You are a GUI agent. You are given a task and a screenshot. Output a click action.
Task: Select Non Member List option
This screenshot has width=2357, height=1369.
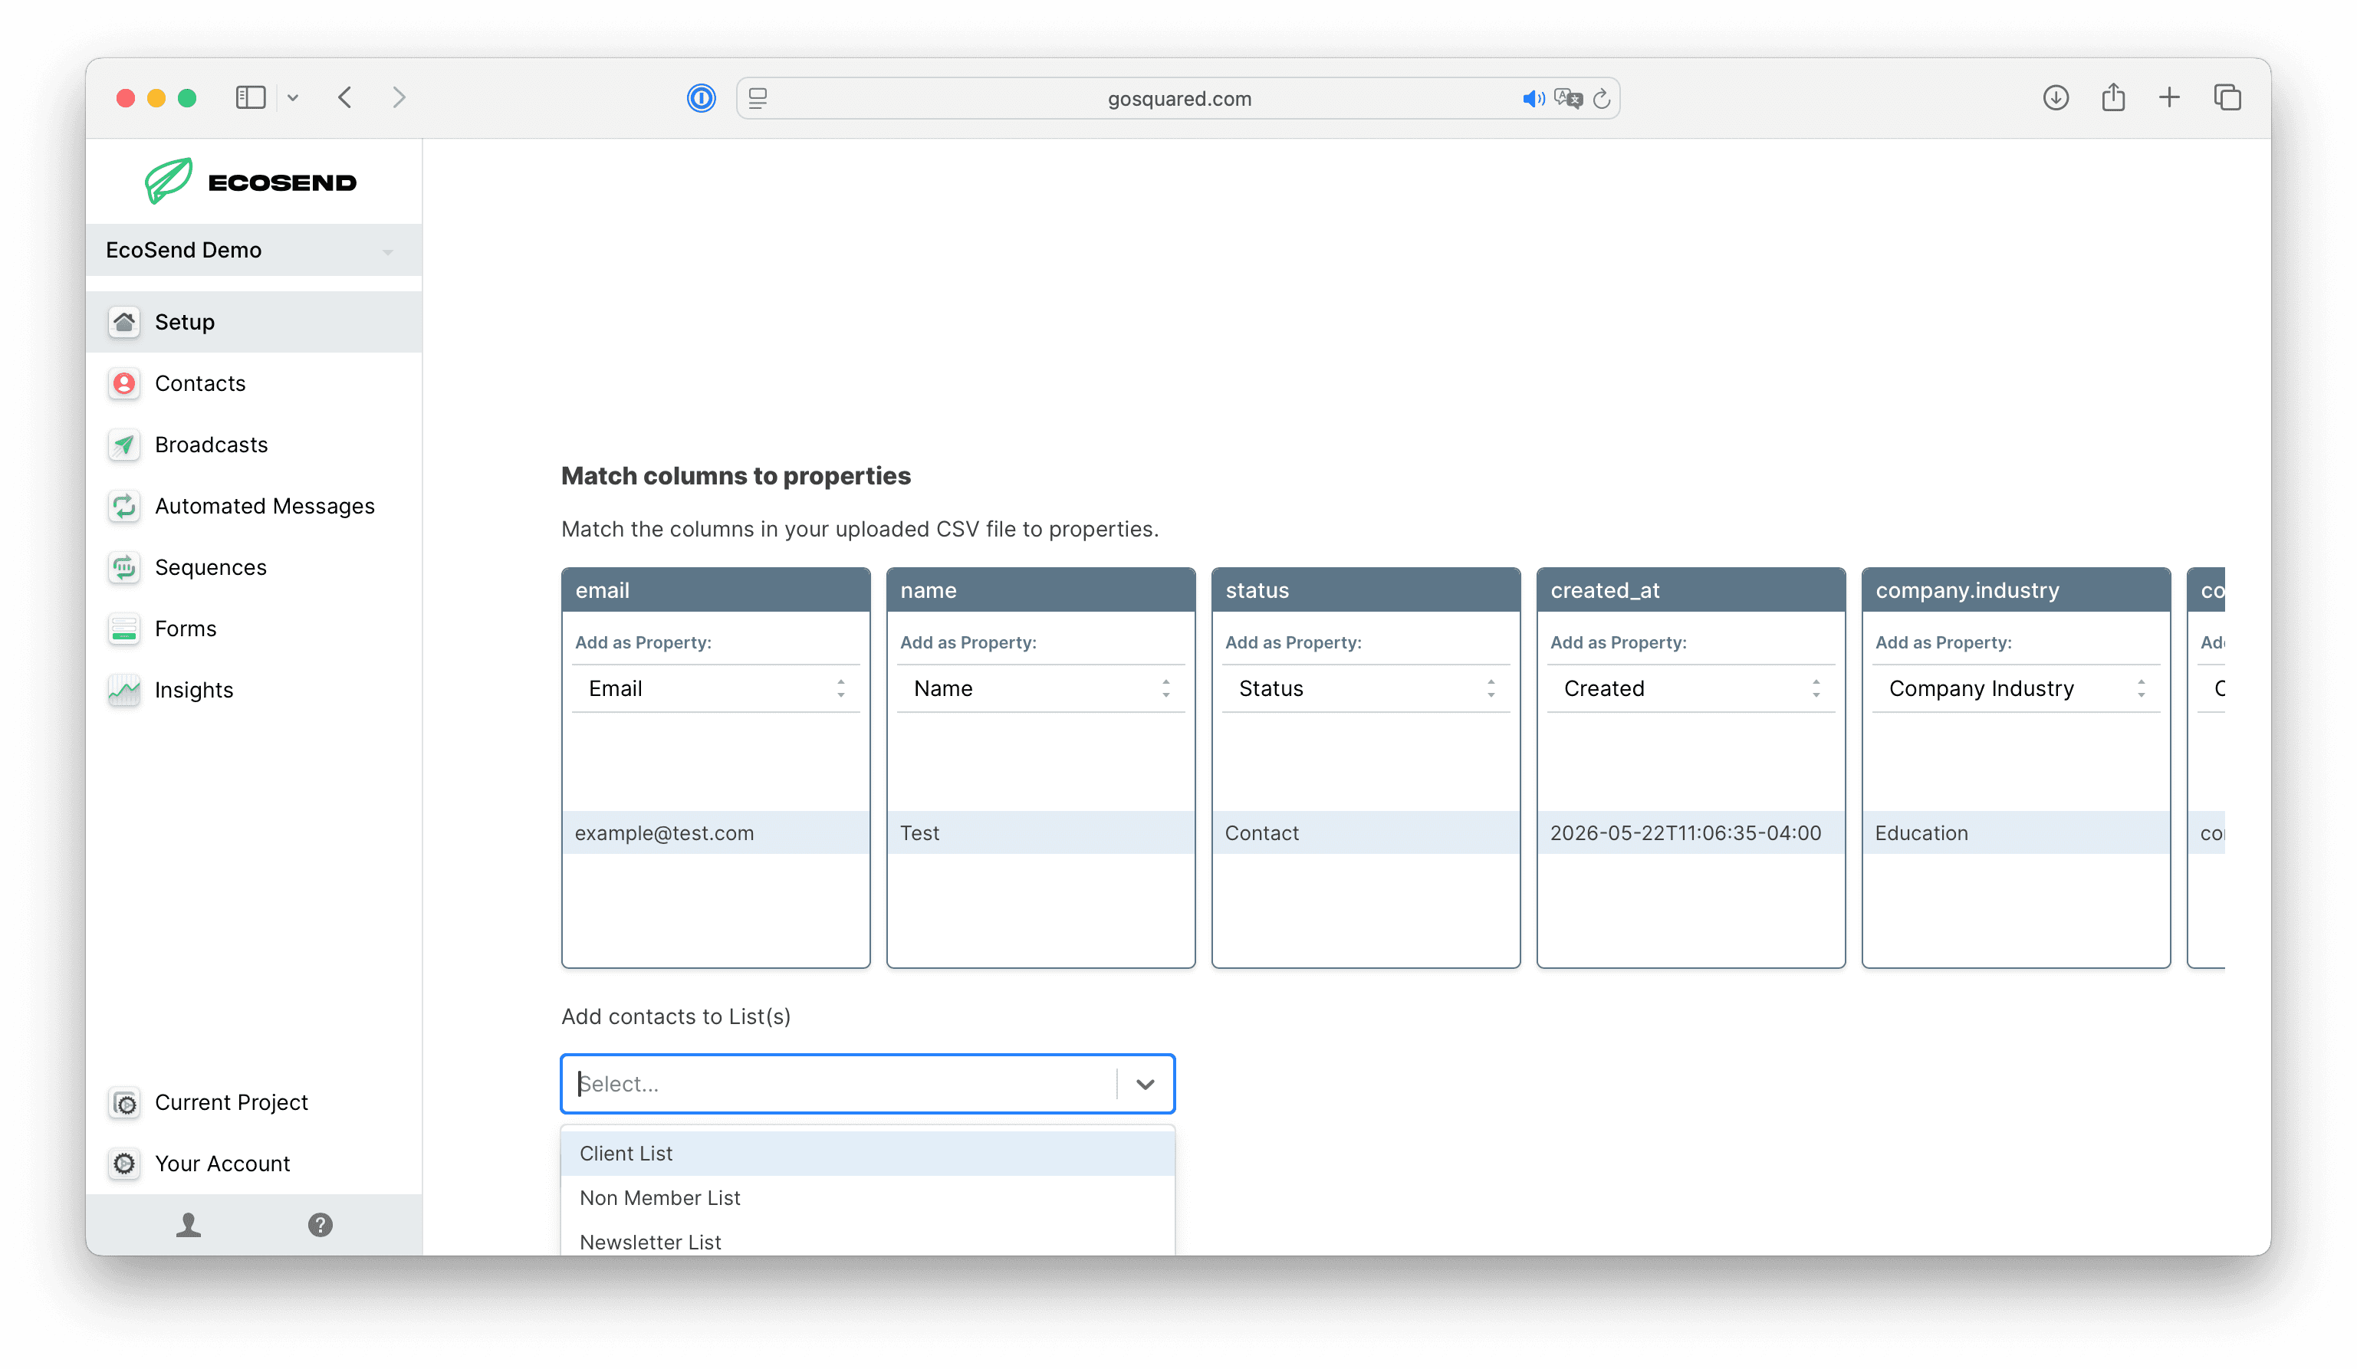[868, 1199]
